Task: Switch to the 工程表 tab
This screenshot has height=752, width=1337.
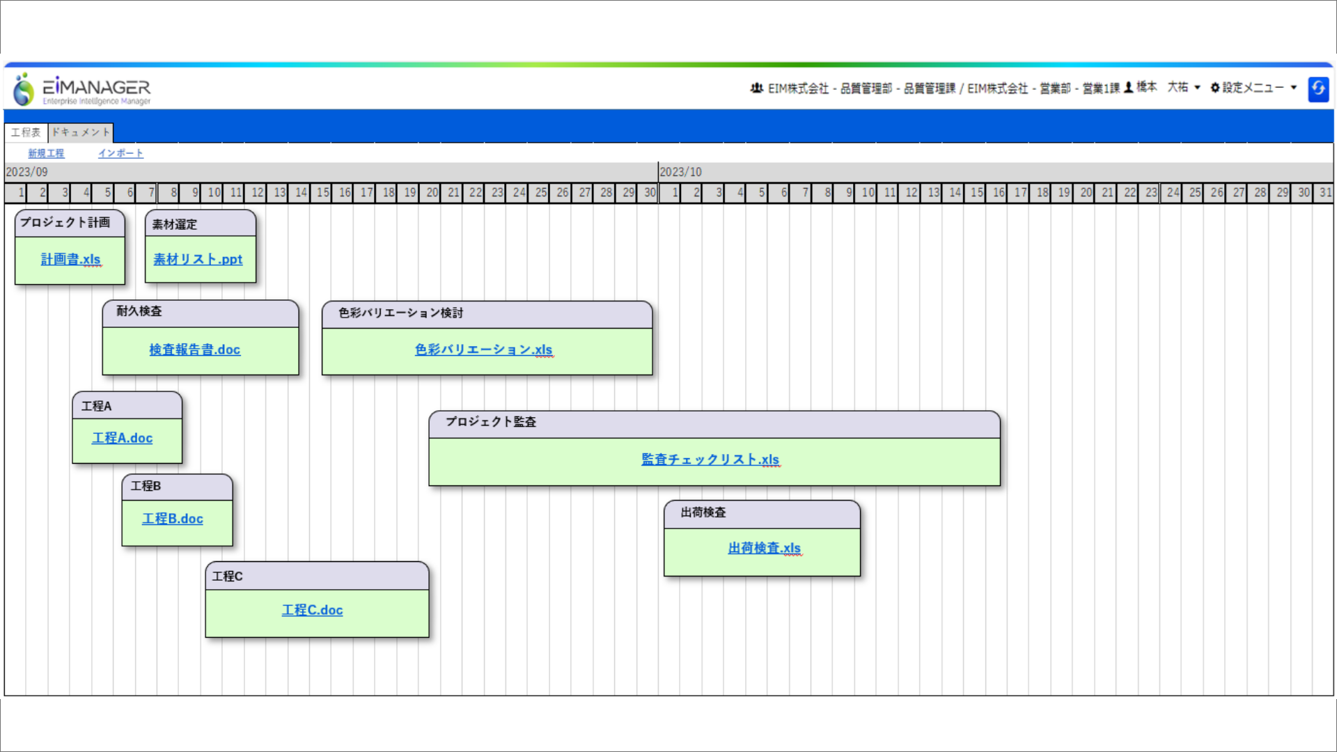Action: (x=26, y=132)
